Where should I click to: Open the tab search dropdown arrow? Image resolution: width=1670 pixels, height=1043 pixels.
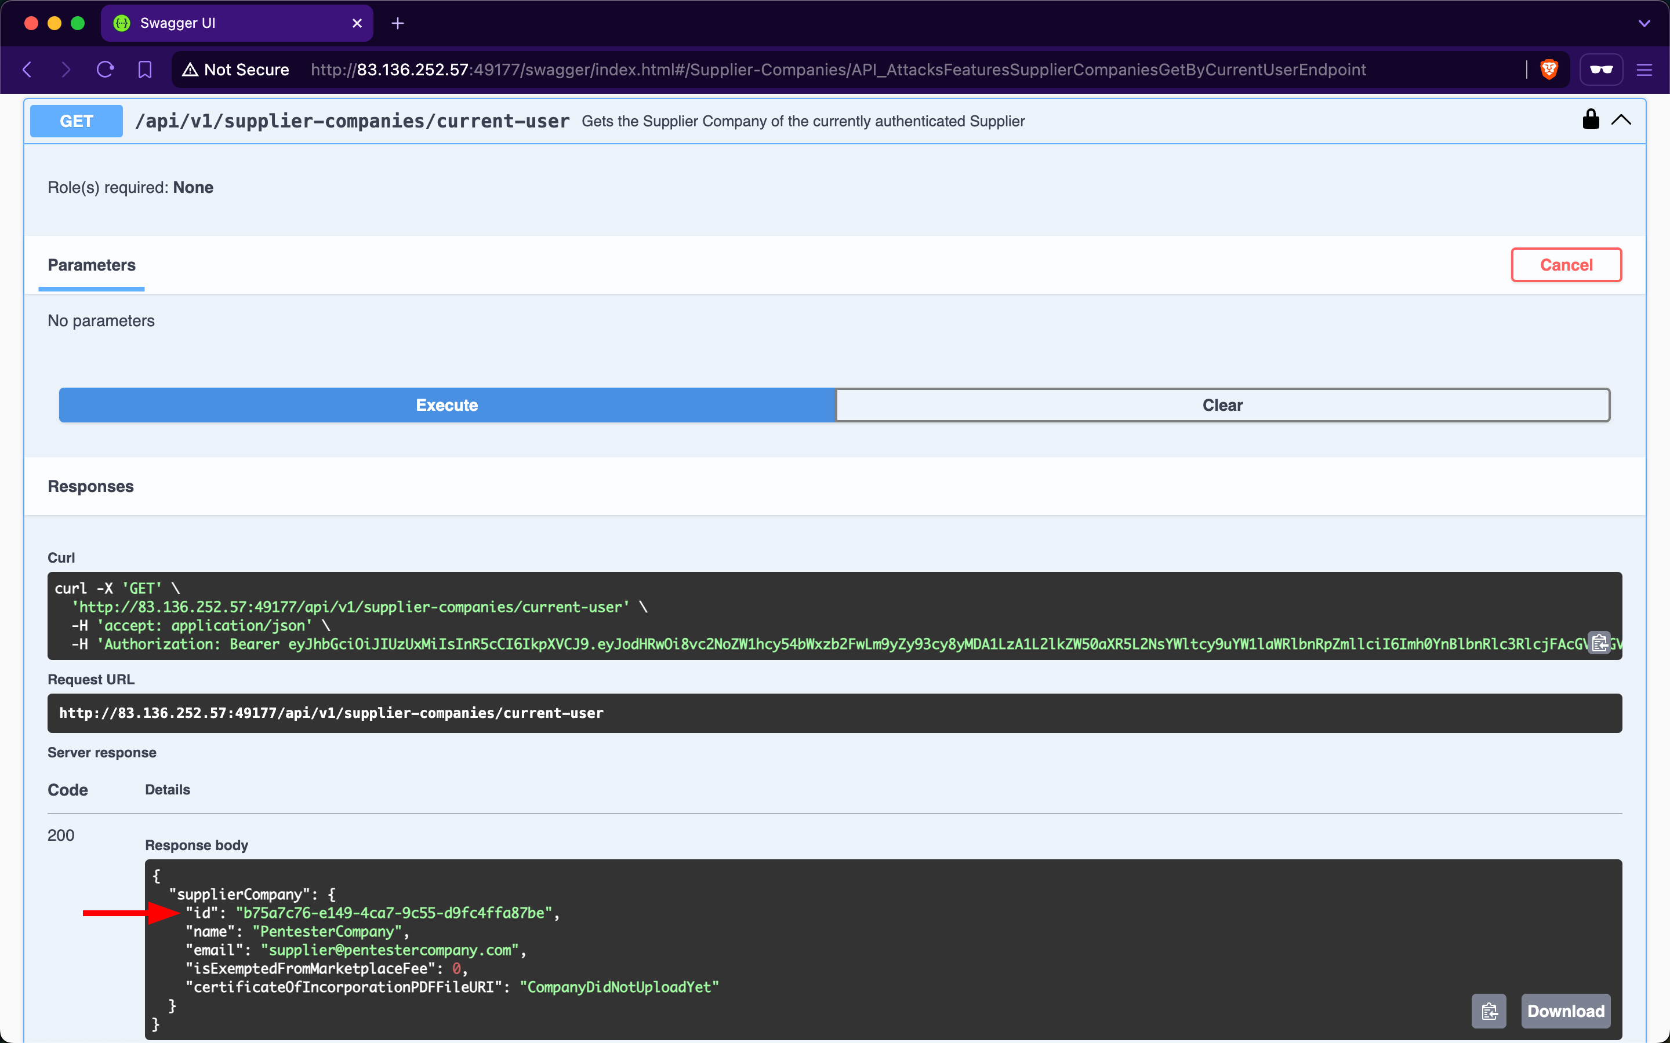click(1644, 23)
